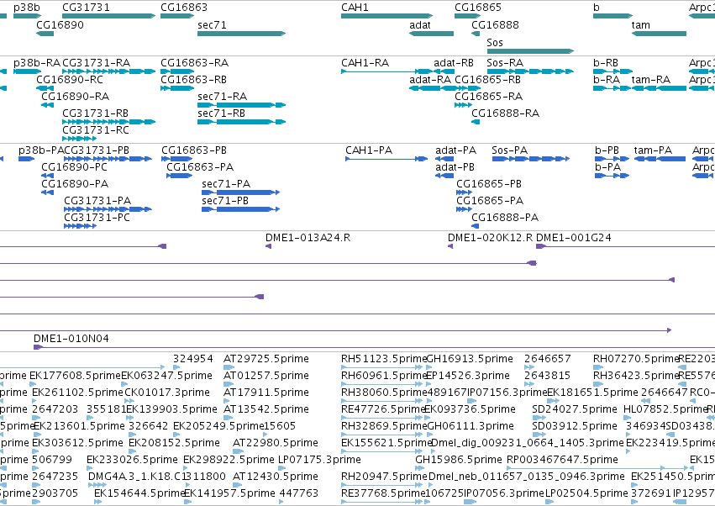Image resolution: width=715 pixels, height=506 pixels.
Task: Click the sec71-PA protein glyph
Action: (x=241, y=192)
